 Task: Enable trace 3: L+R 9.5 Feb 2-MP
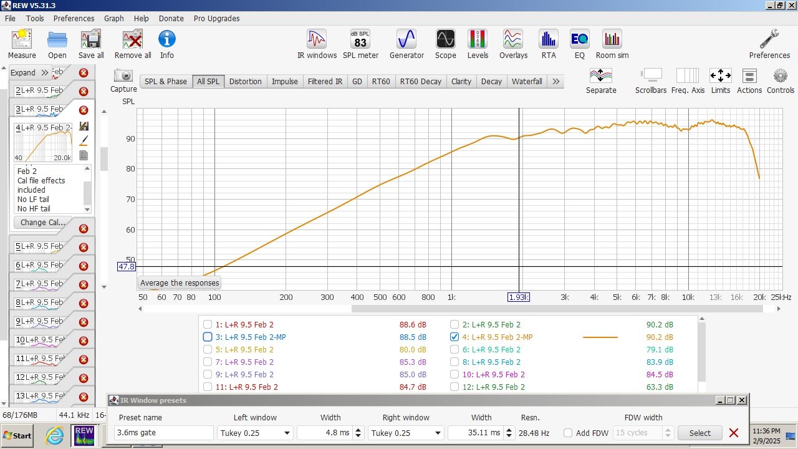point(208,337)
